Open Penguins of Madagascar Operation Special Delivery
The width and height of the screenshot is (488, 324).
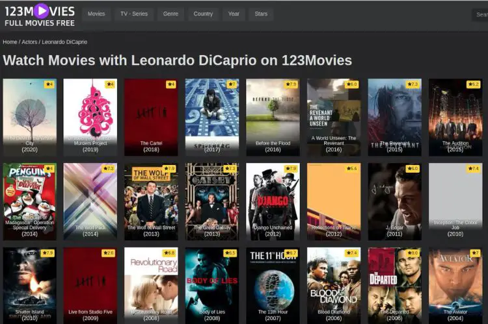tap(29, 201)
